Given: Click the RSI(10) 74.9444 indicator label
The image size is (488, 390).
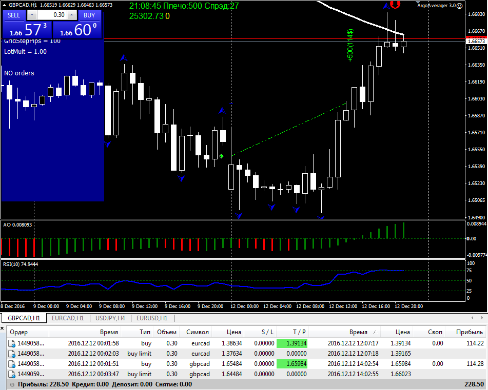Looking at the screenshot, I should [21, 264].
